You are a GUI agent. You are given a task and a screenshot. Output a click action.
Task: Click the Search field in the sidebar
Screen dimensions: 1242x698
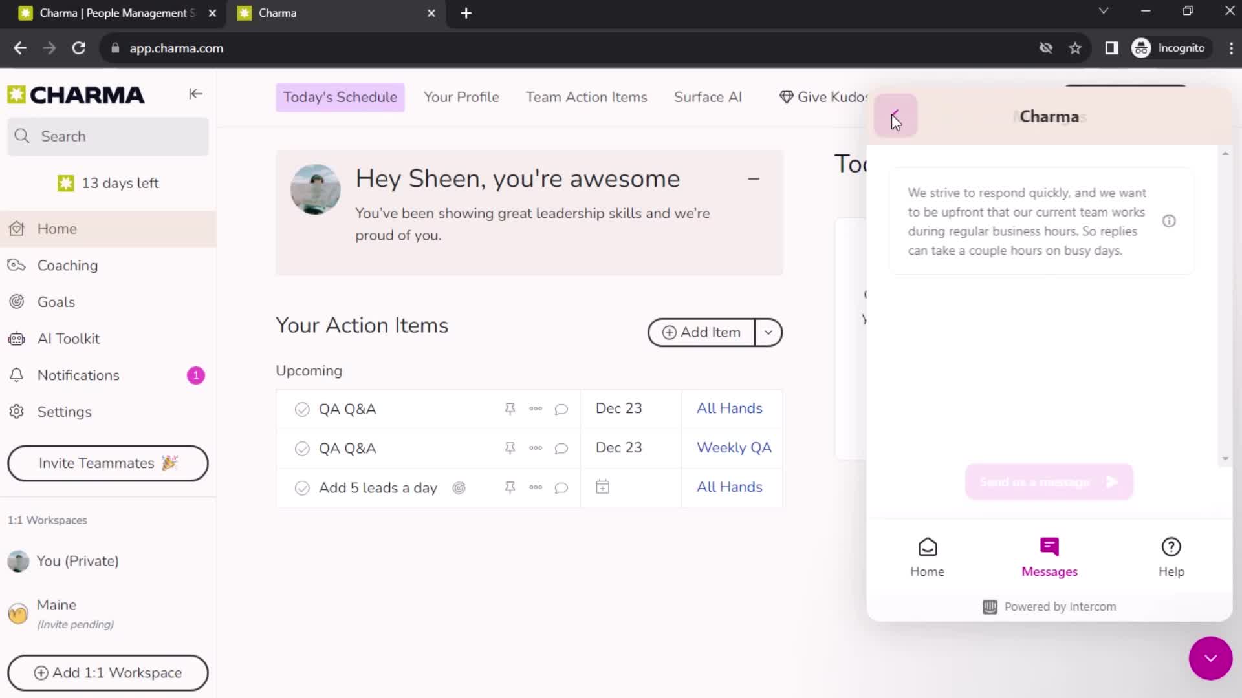[x=108, y=136]
